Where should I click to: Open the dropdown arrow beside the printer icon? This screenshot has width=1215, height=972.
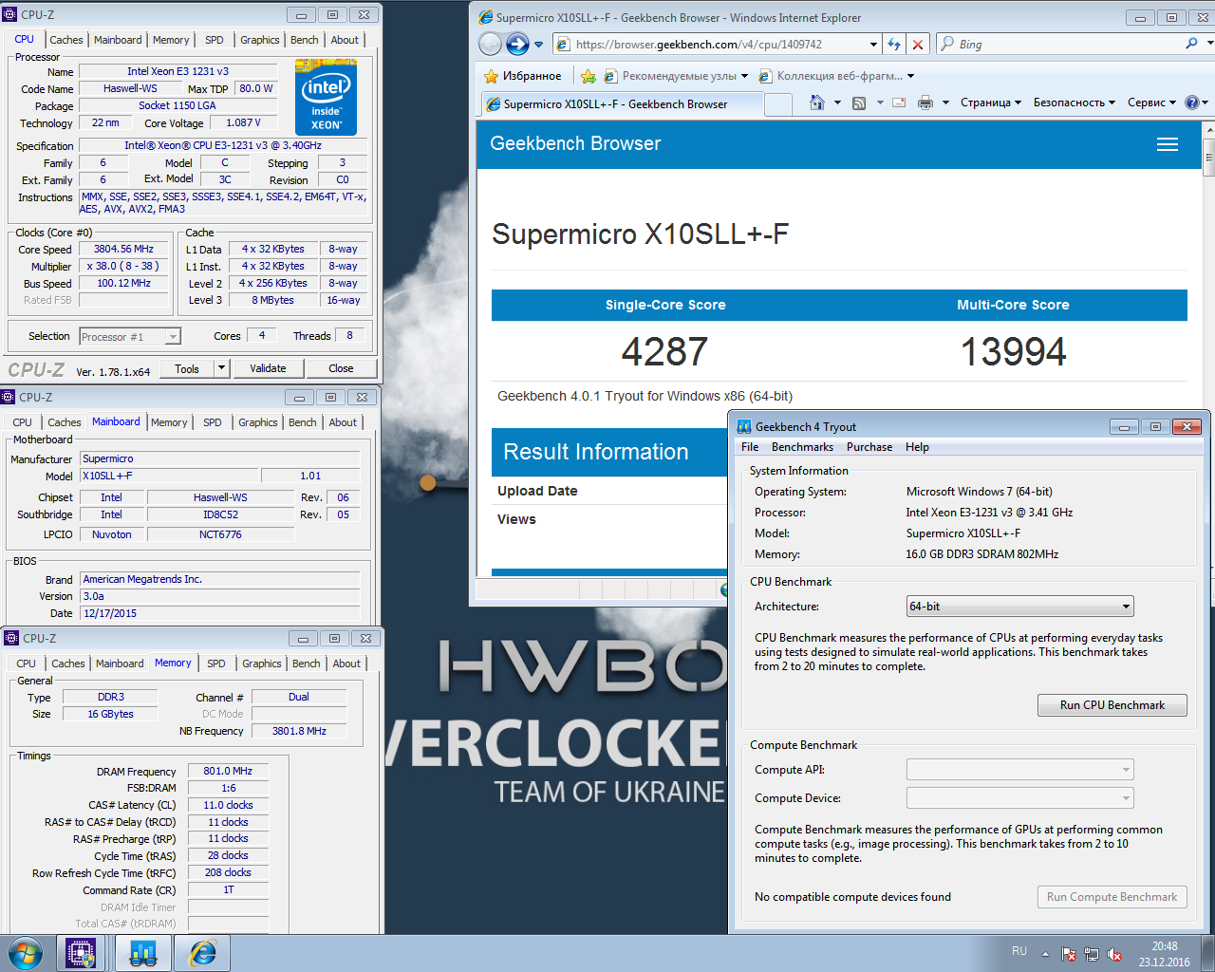[x=945, y=103]
